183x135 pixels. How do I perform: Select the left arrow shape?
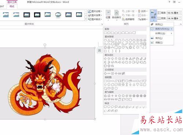tap(109, 59)
